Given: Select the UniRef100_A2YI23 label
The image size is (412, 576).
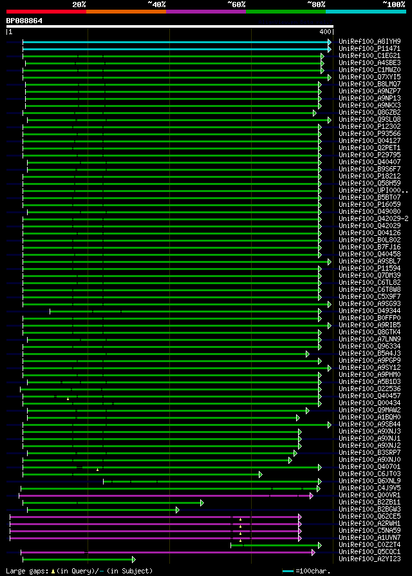Looking at the screenshot, I should coord(370,559).
